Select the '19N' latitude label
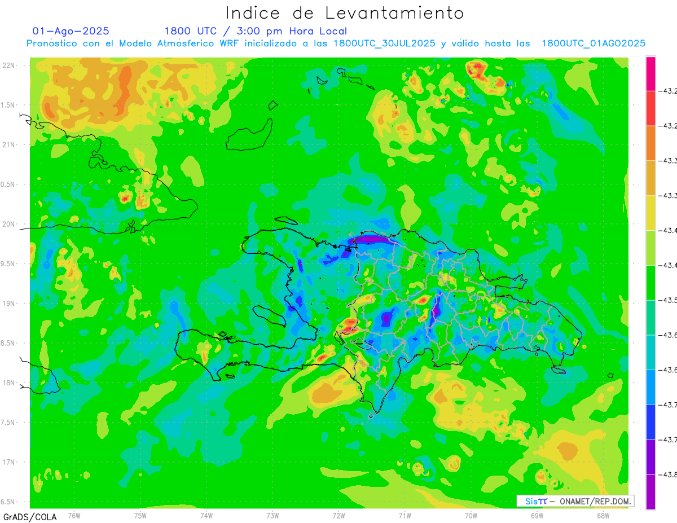677x523 pixels. pyautogui.click(x=9, y=303)
